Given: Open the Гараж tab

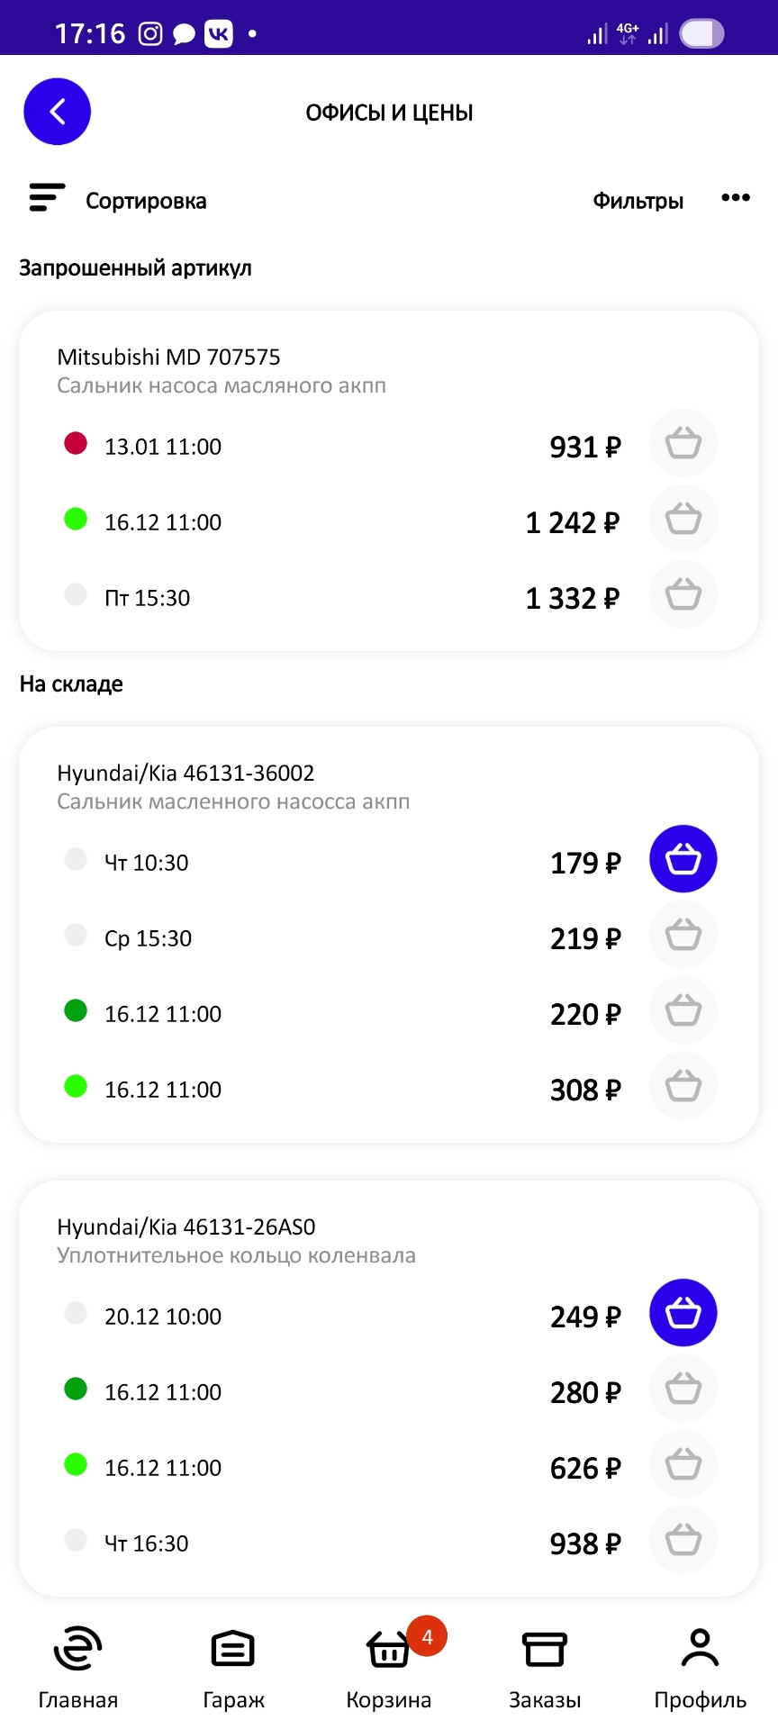Looking at the screenshot, I should click(x=233, y=1666).
